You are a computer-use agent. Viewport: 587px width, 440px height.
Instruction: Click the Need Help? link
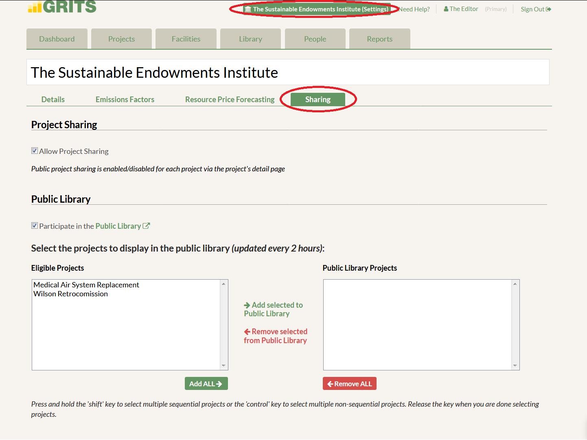point(414,9)
